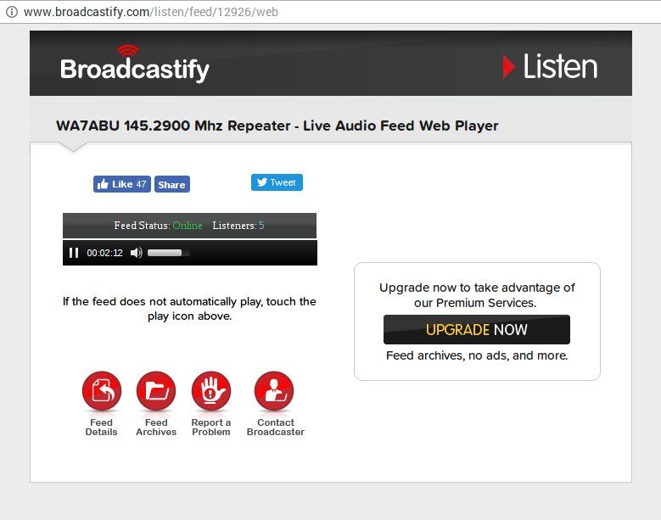
Task: Adjust the player volume slider
Action: coord(169,253)
